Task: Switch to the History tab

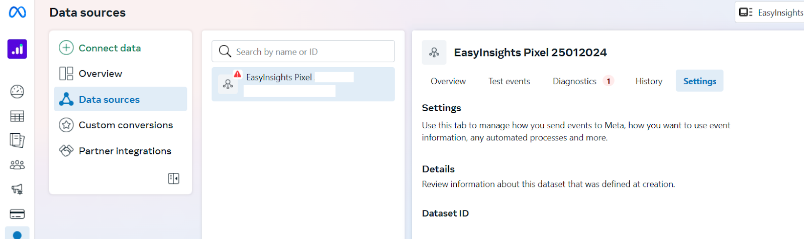Action: click(x=649, y=81)
